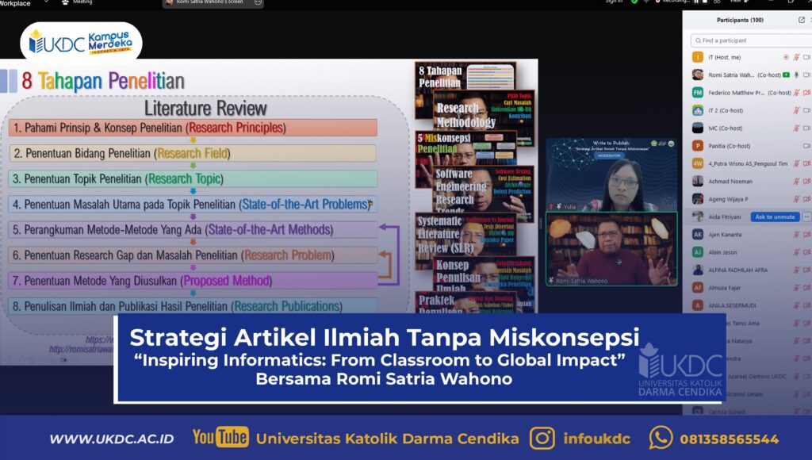The image size is (812, 460).
Task: Click the IT 2 co-host avatar
Action: [x=698, y=110]
